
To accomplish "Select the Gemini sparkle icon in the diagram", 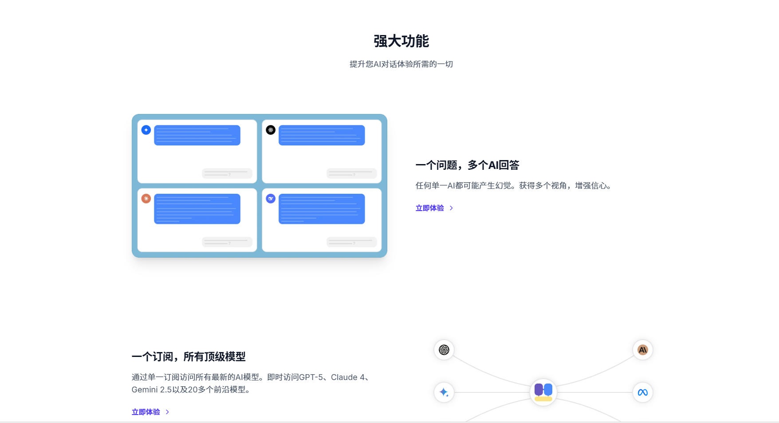I will pyautogui.click(x=444, y=392).
